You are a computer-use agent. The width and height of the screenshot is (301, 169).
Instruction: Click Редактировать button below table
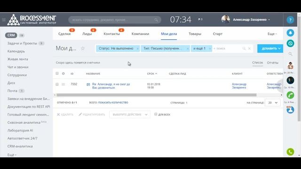(x=92, y=115)
